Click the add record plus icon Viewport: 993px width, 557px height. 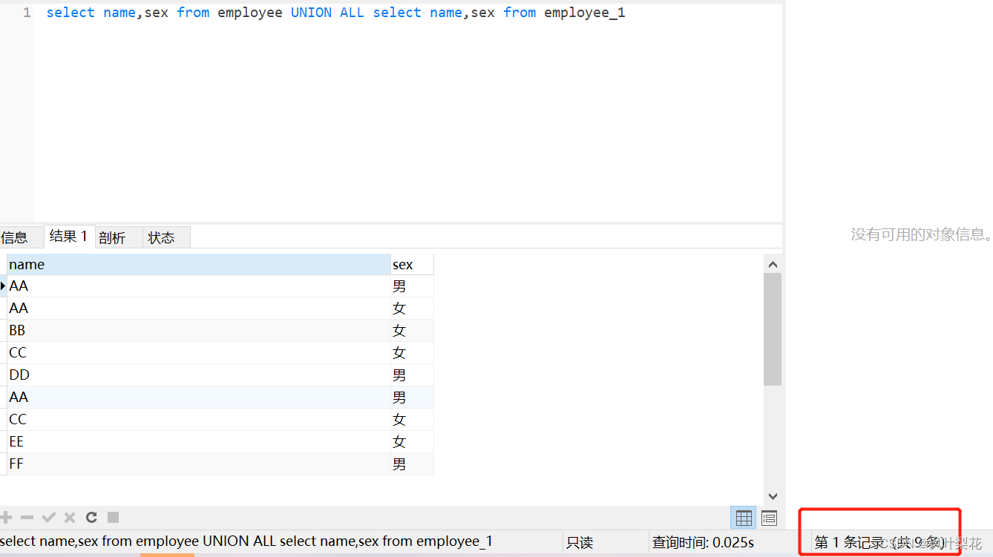6,517
